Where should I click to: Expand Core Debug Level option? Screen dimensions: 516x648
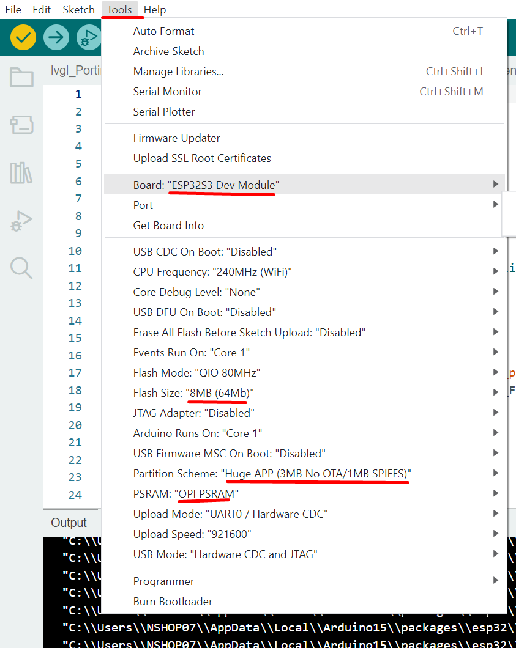[x=304, y=292]
